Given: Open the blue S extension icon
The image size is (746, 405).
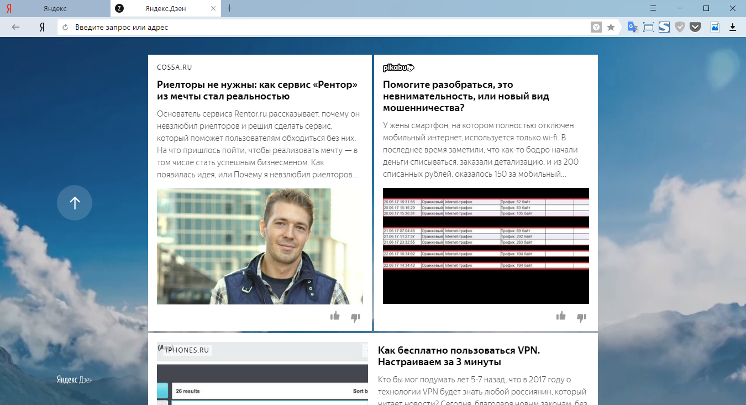Looking at the screenshot, I should 664,27.
